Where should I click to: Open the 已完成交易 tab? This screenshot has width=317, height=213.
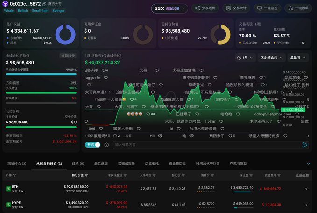pyautogui.click(x=127, y=163)
